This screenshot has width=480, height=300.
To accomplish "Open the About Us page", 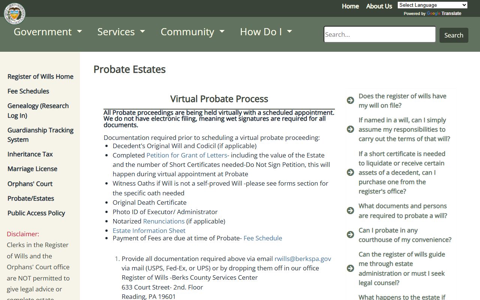I will point(379,6).
